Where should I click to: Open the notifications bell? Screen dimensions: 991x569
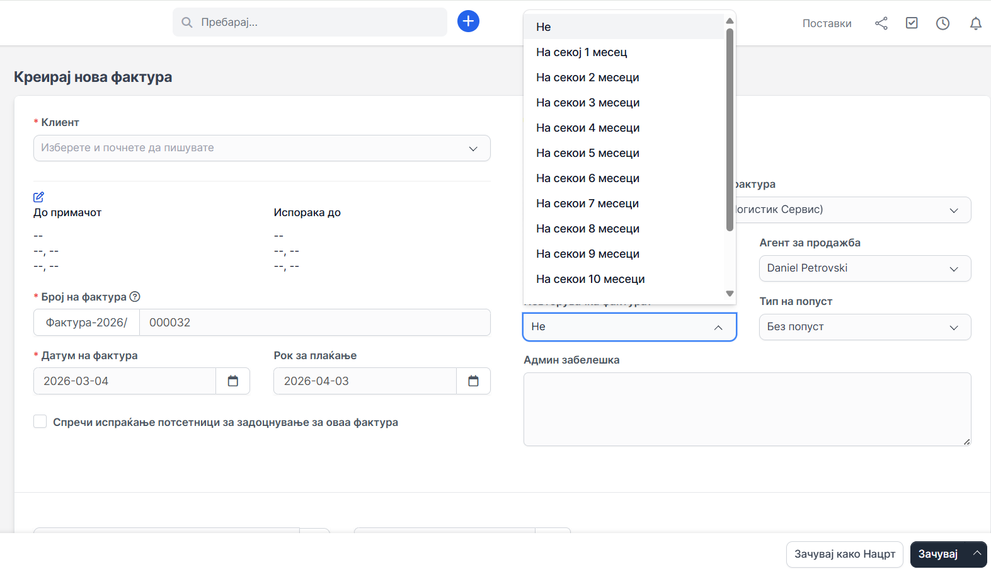(975, 23)
